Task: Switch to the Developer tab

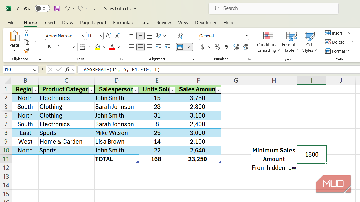Action: (x=206, y=23)
